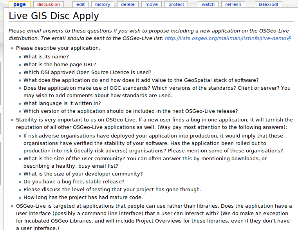Viewport: 298px width, 230px height.
Task: Click the 'What is the home page URL?' line
Action: coord(60,65)
